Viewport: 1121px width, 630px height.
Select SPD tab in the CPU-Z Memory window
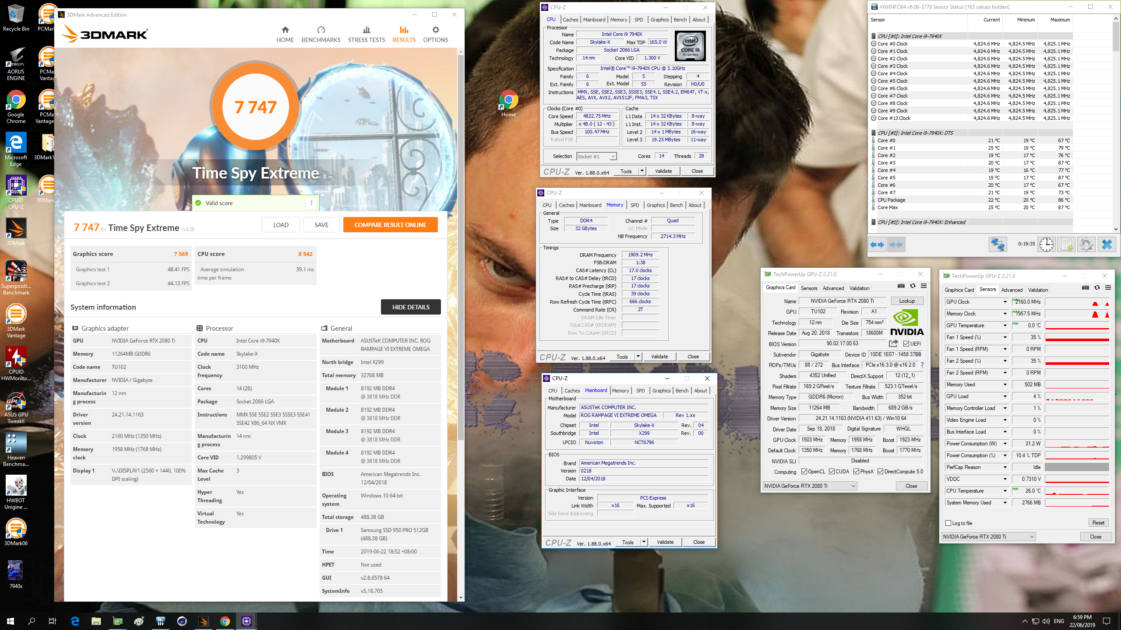tap(635, 205)
